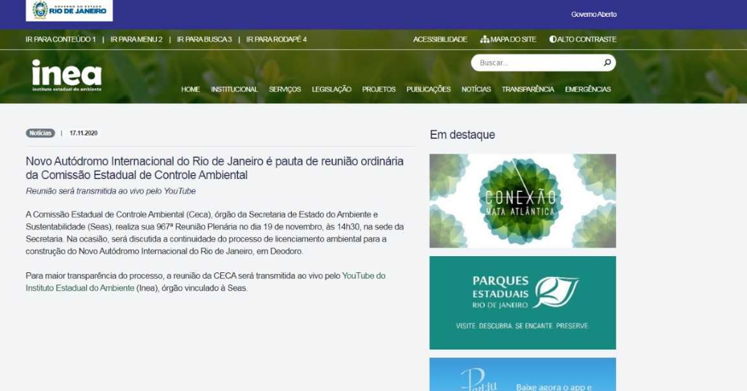This screenshot has height=391, width=747.
Task: Click the Inea logo in header
Action: pos(67,75)
